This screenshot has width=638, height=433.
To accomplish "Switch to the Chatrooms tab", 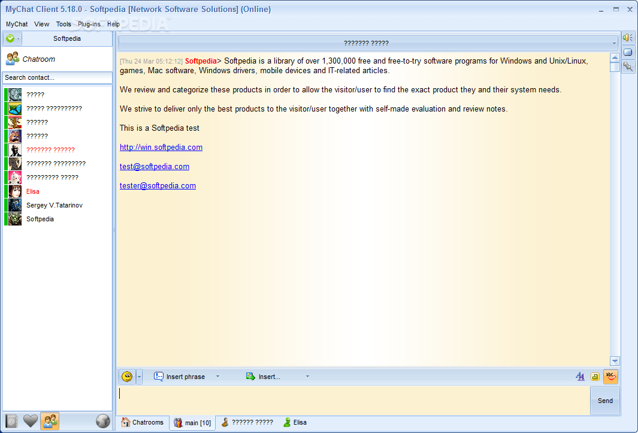I will click(143, 422).
